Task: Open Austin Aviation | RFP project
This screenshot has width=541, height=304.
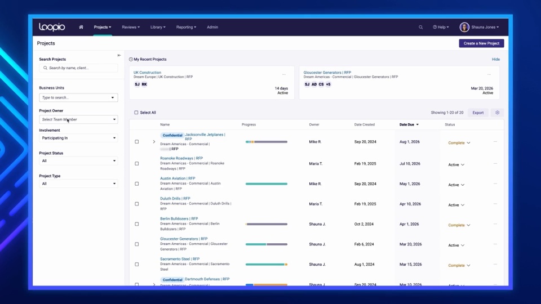Action: click(178, 178)
